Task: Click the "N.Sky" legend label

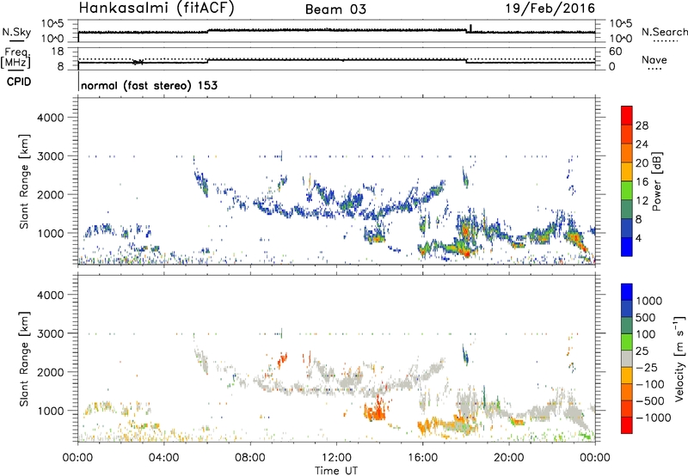Action: tap(16, 32)
